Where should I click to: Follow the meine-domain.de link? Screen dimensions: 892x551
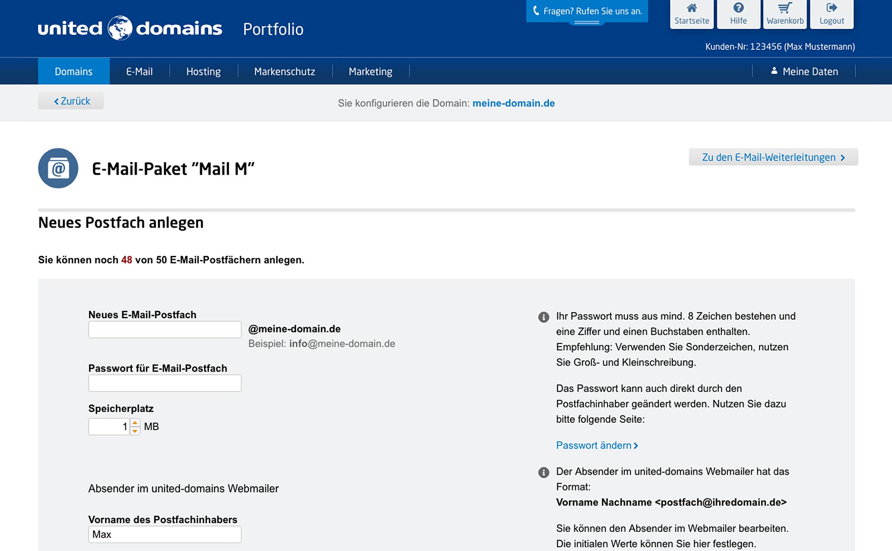513,103
